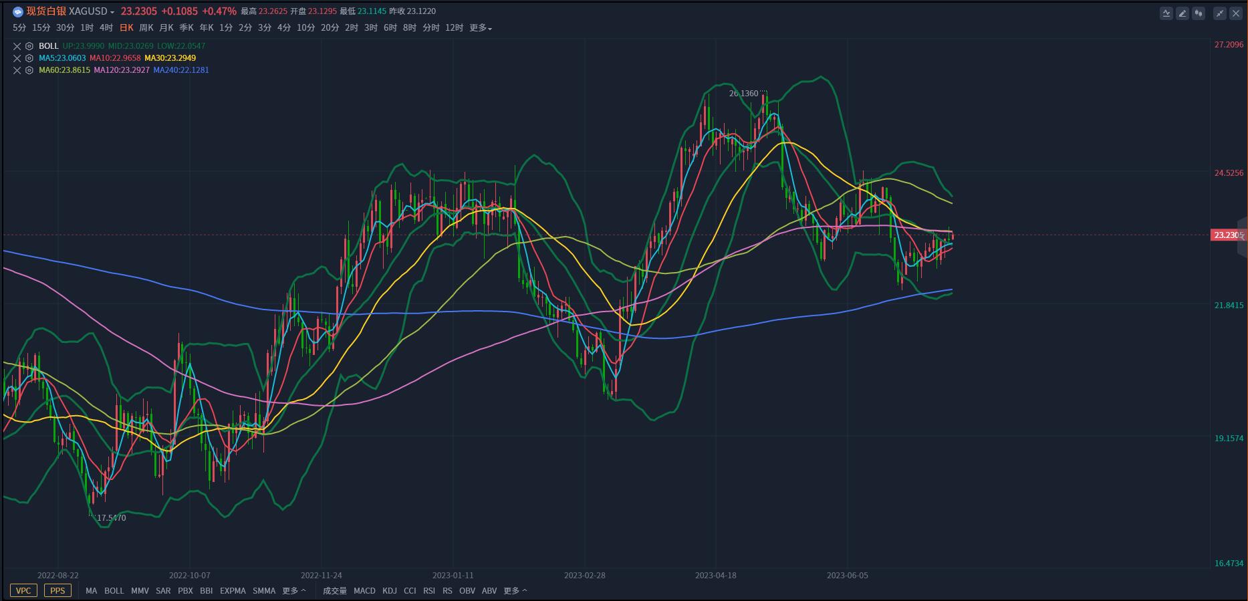Switch to 季K quarterly candles

click(186, 28)
